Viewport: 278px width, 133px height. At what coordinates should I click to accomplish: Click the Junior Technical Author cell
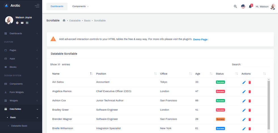[110, 101]
